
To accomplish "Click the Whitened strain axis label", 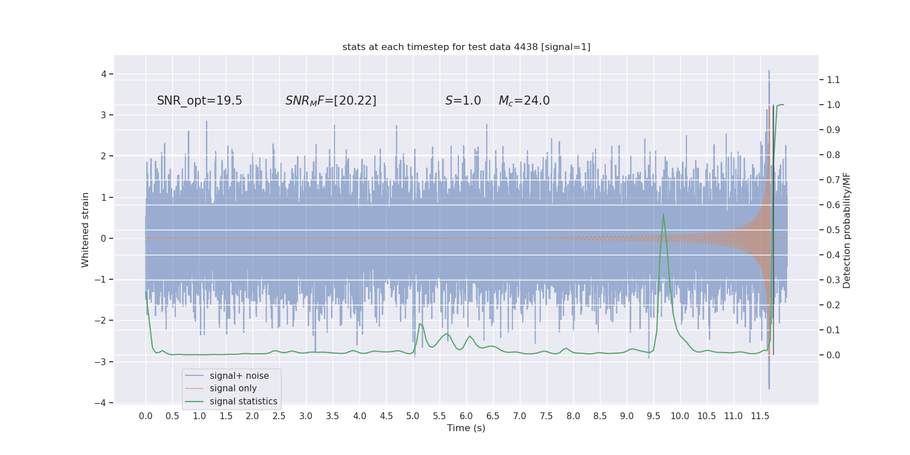I will [85, 230].
